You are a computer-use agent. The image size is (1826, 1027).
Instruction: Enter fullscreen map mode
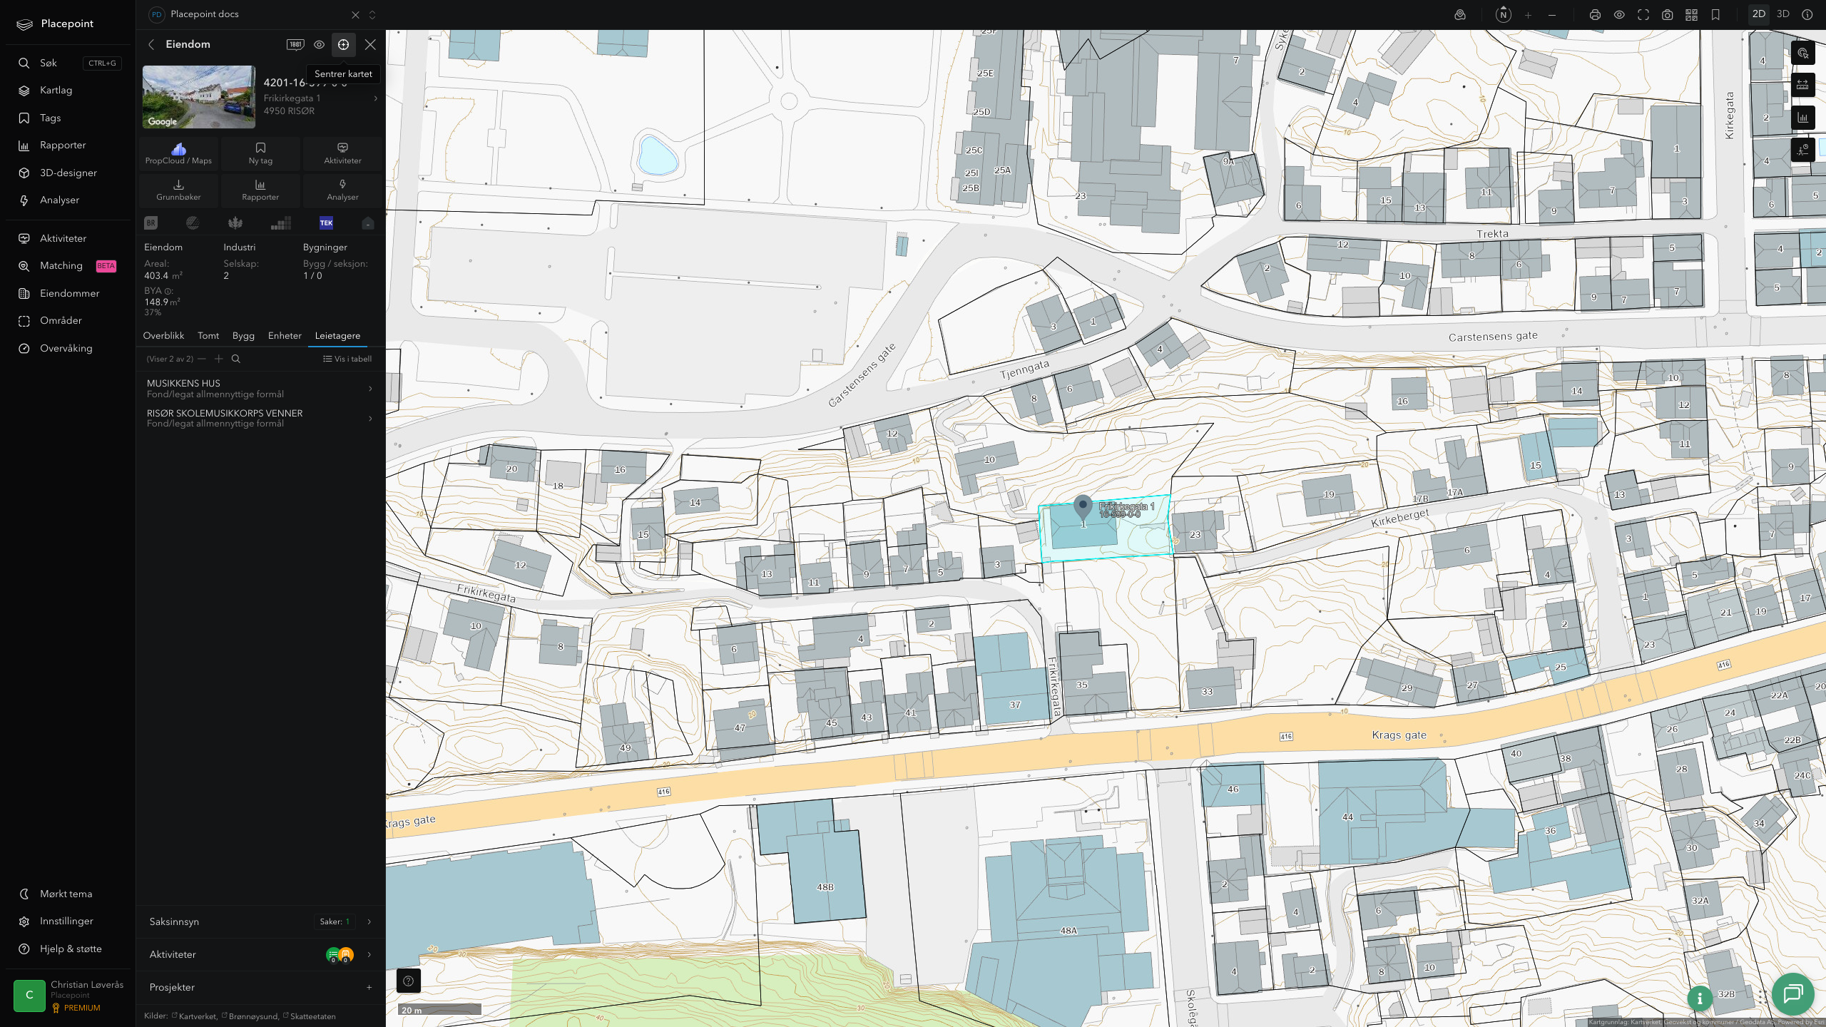pyautogui.click(x=1643, y=14)
